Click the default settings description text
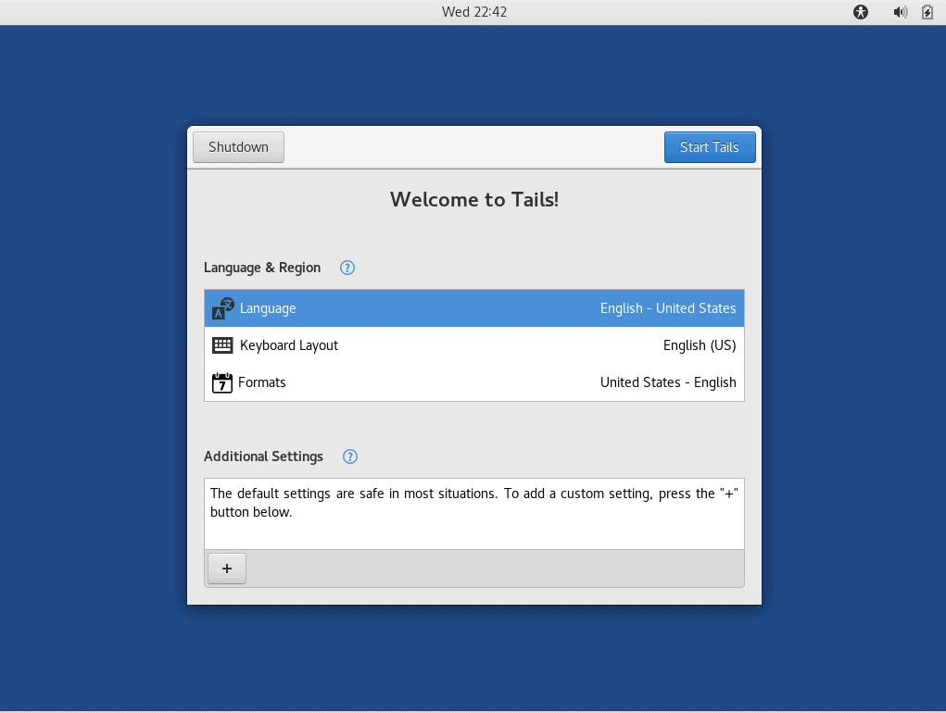946x713 pixels. 474,503
